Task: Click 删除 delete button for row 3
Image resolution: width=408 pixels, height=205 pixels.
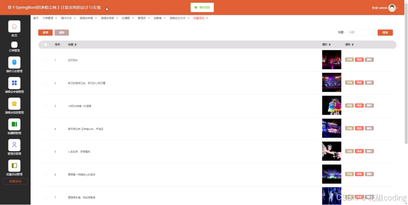Action: tap(369, 105)
